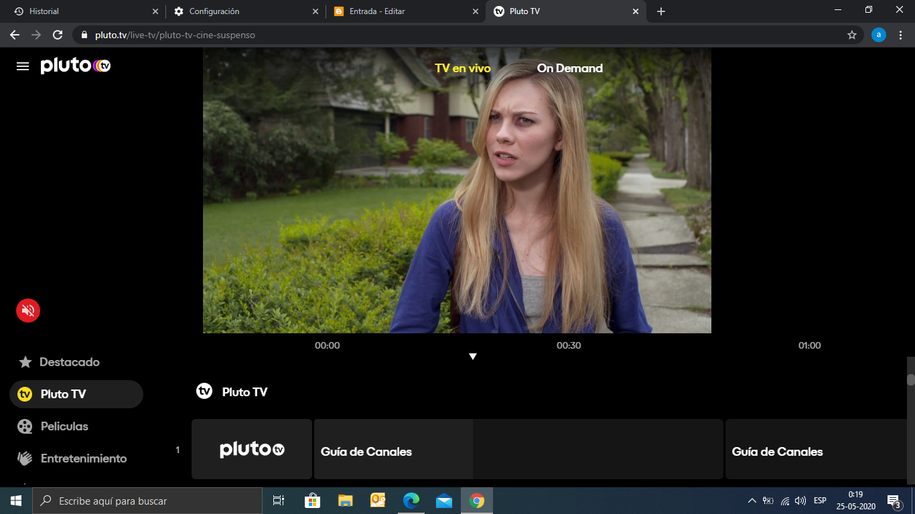
Task: Open clock and calendar flyout
Action: [856, 501]
